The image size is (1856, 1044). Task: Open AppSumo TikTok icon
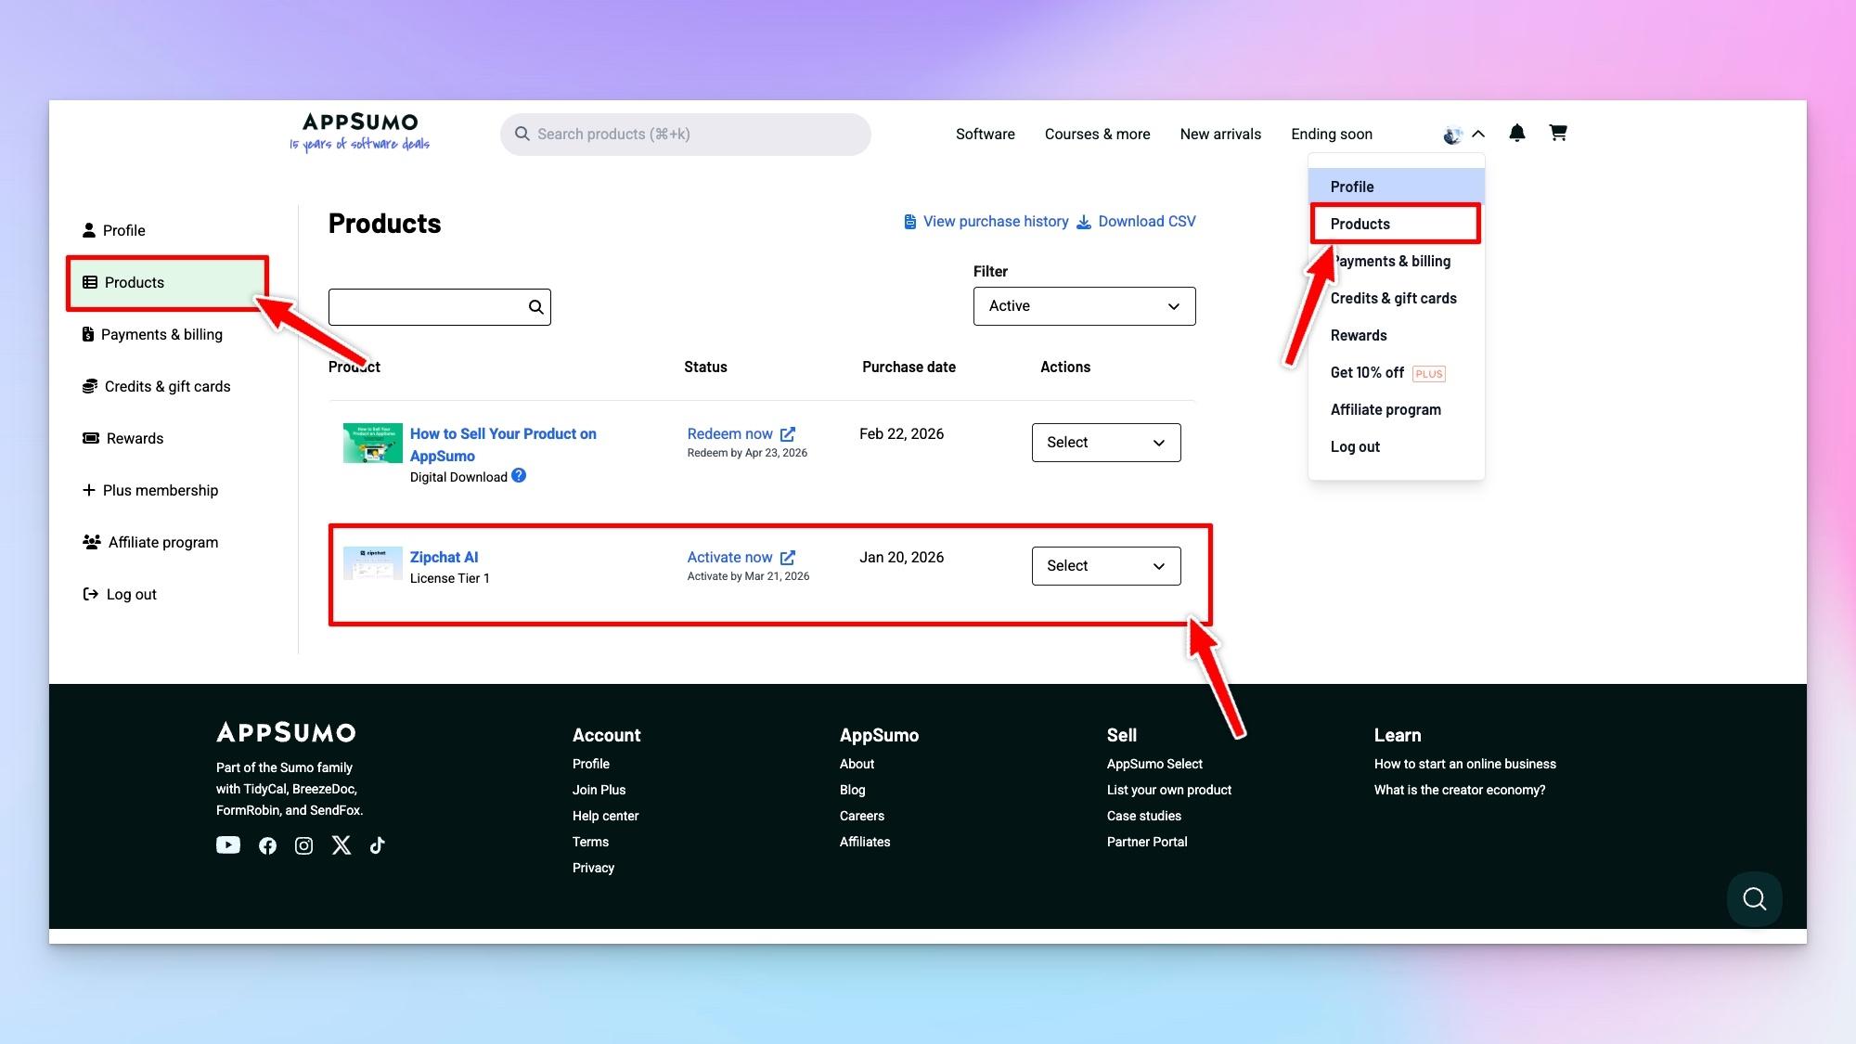(377, 845)
